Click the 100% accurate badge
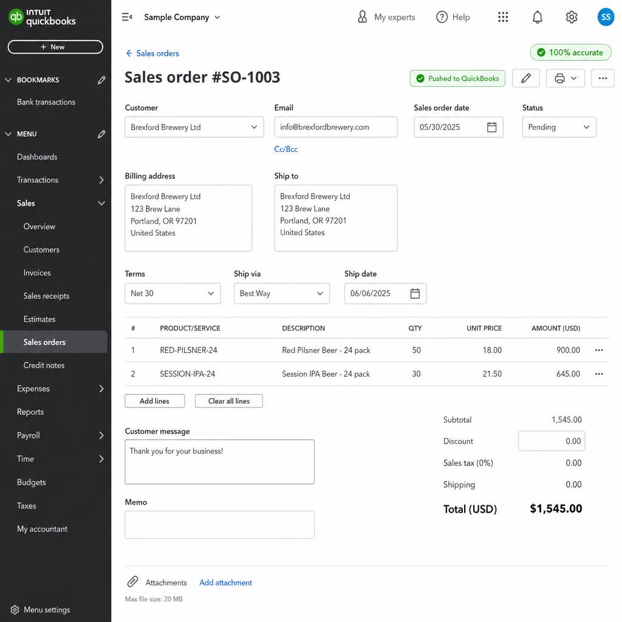Image resolution: width=622 pixels, height=622 pixels. (x=570, y=52)
